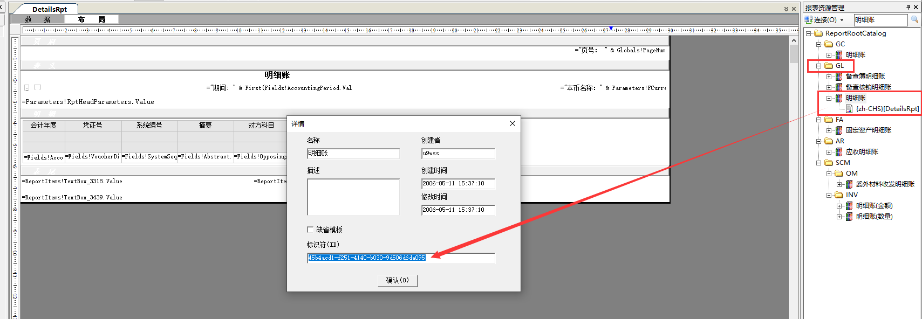Click the 描述 text area
The width and height of the screenshot is (922, 319).
(353, 197)
